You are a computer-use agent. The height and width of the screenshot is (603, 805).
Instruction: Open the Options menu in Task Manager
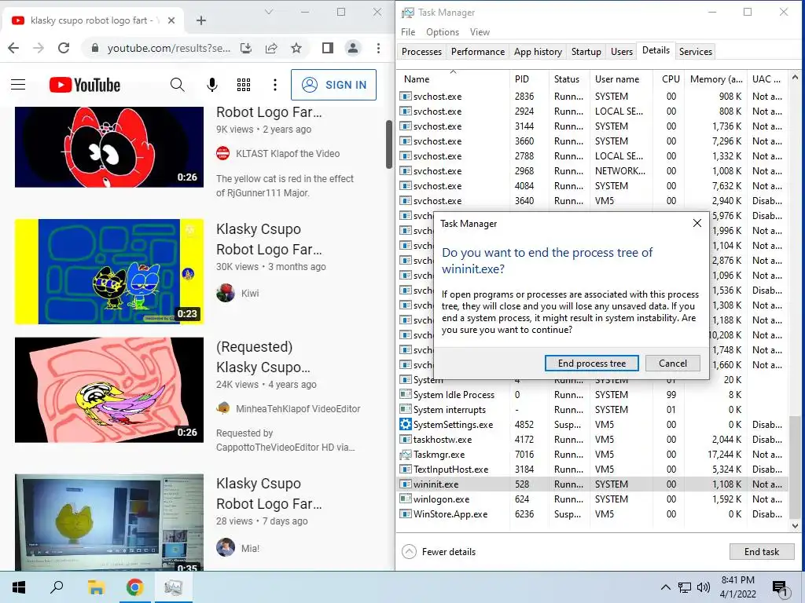(x=443, y=31)
